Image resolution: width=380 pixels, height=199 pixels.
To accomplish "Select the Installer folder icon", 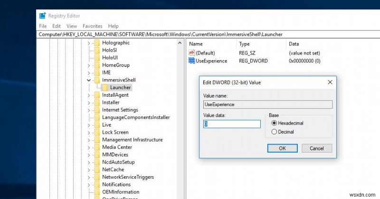I will point(97,102).
